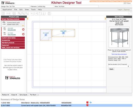Viewport: 133px width, 108px height.
Task: Click the zoom out magnifier icon
Action: click(x=23, y=13)
